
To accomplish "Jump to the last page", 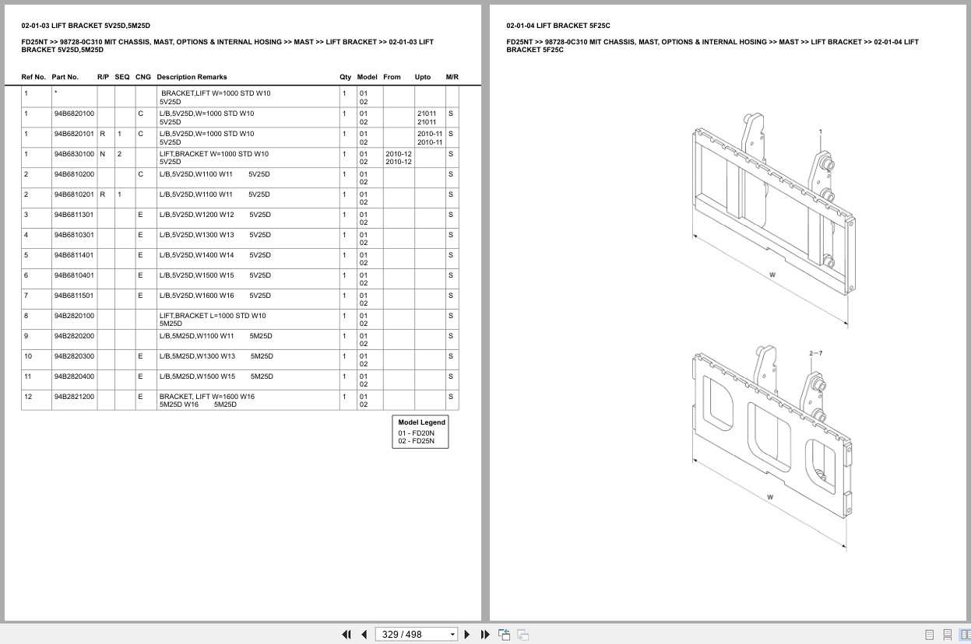I will point(485,635).
